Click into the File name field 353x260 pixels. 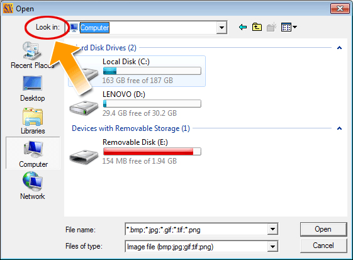coord(196,229)
